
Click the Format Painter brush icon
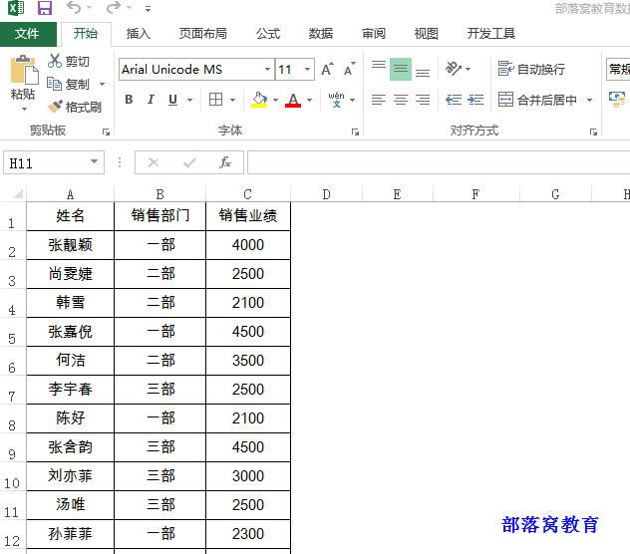55,107
